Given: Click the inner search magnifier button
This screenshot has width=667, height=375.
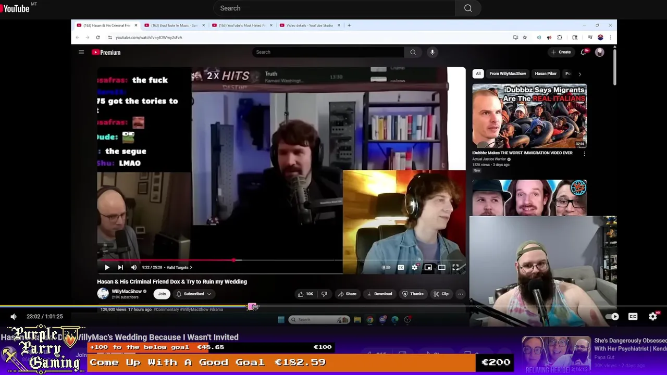Looking at the screenshot, I should (x=413, y=52).
